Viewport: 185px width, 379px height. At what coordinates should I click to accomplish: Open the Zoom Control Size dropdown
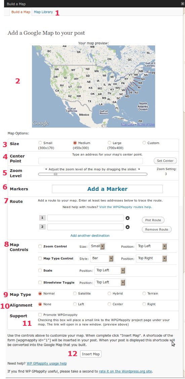click(x=97, y=246)
